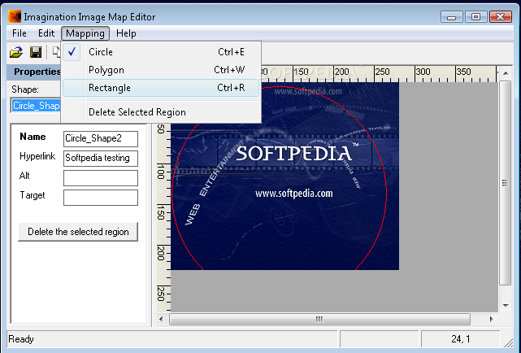Image resolution: width=521 pixels, height=353 pixels.
Task: Click the Name field containing Circle_Shape2
Action: [x=101, y=138]
